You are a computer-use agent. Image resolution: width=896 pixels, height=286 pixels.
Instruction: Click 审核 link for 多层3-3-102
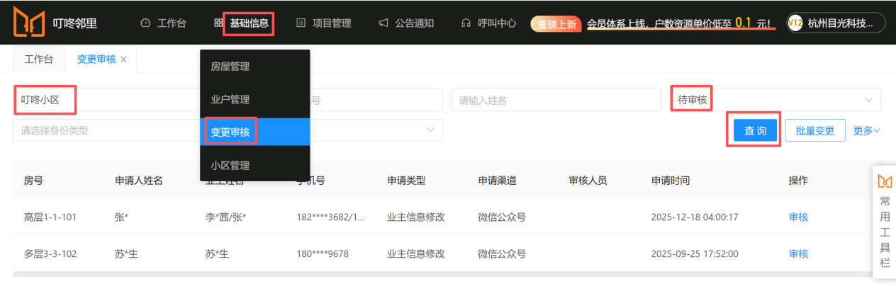pyautogui.click(x=798, y=254)
